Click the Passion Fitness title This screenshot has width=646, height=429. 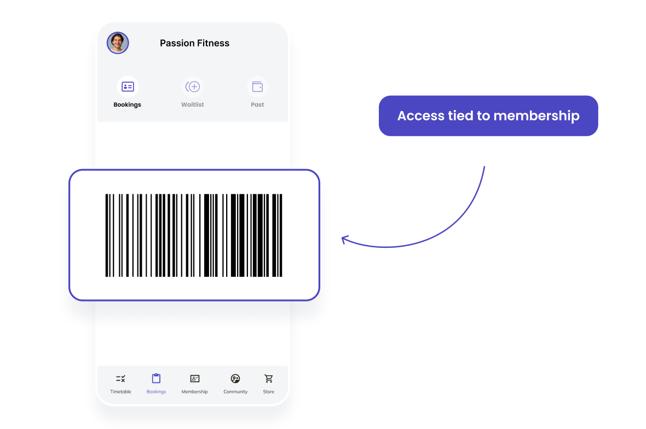(194, 43)
